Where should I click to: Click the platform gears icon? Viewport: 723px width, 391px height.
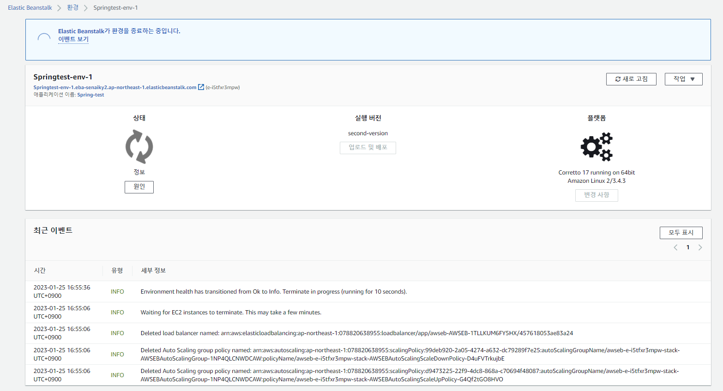(x=596, y=146)
